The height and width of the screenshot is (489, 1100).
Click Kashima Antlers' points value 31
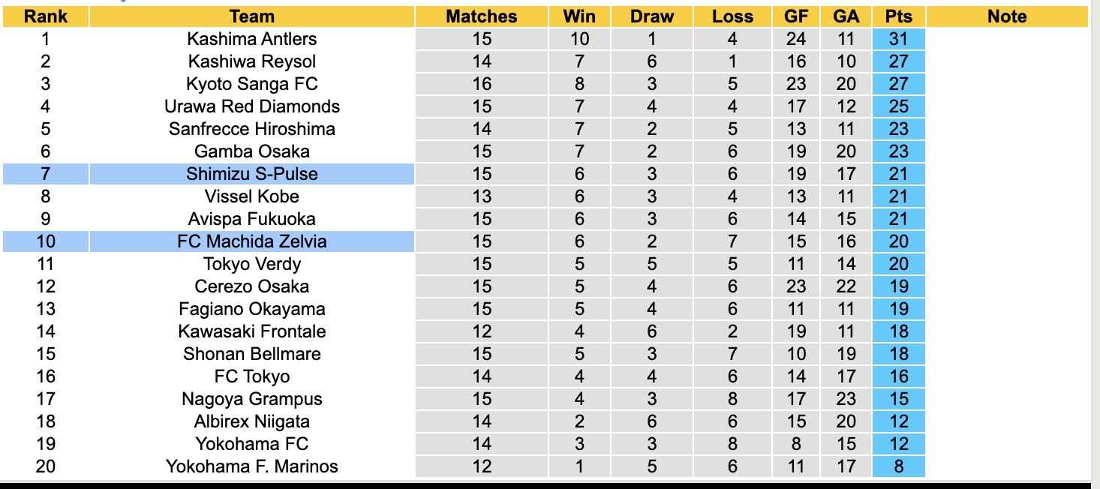[898, 39]
